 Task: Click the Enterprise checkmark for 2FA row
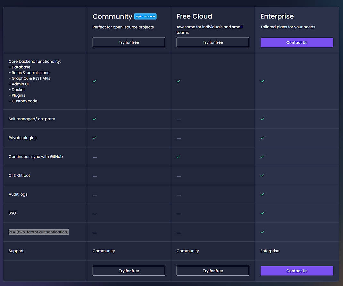coord(263,232)
